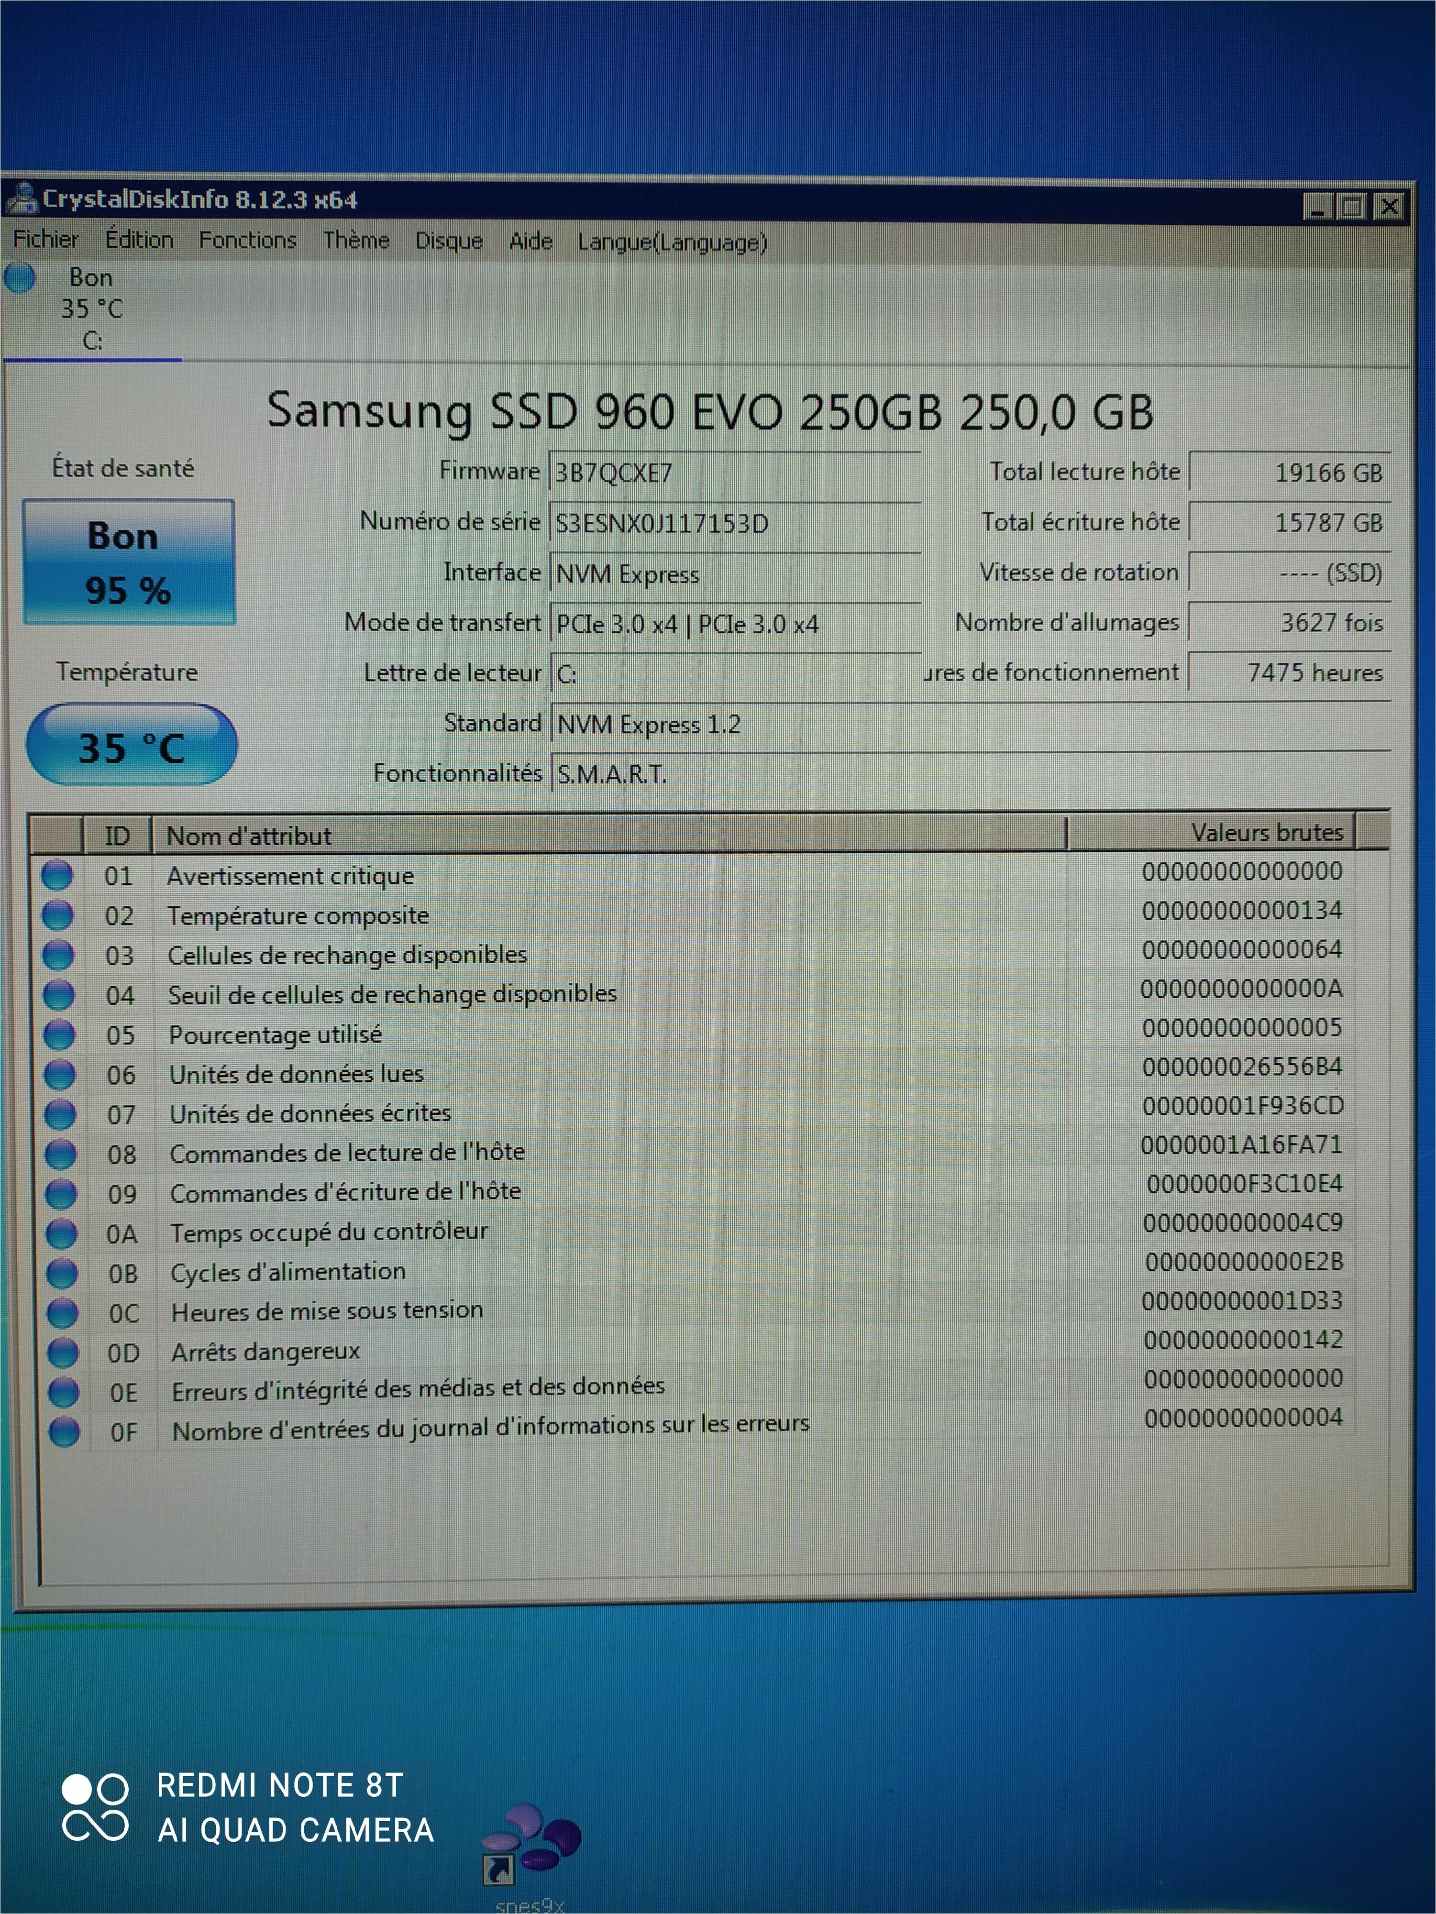Click status circle for Arrêts dangereux row
The image size is (1436, 1914).
pyautogui.click(x=62, y=1352)
